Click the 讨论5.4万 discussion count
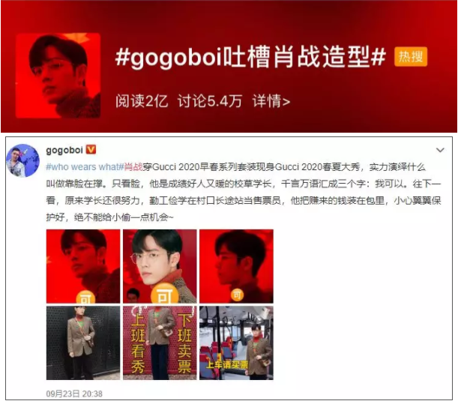Viewport: 458px width, 404px height. point(210,101)
